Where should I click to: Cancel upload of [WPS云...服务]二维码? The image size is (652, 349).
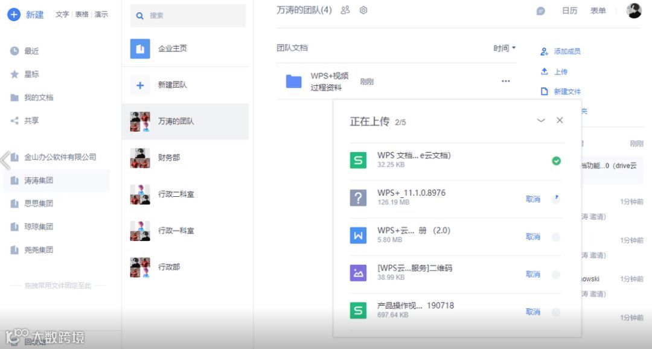tap(532, 274)
